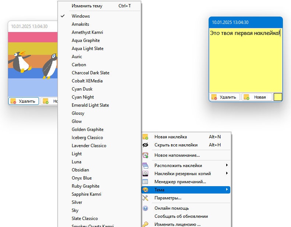291x227 pixels.
Task: Expand the Наклейки резервных копий submenu arrow
Action: tap(227, 173)
